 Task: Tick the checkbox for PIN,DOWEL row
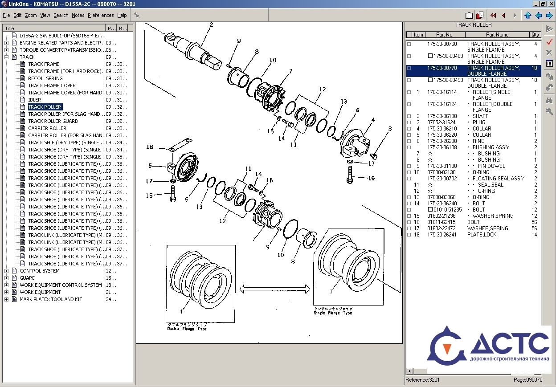click(409, 166)
